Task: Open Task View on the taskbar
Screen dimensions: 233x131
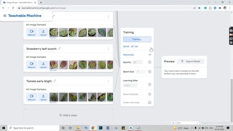Action: click(x=70, y=128)
